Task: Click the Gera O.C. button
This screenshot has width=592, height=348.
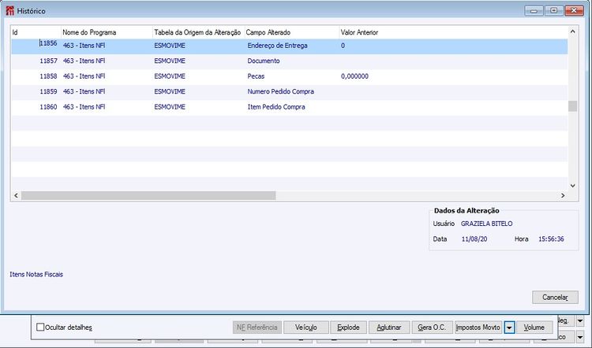Action: (x=432, y=328)
